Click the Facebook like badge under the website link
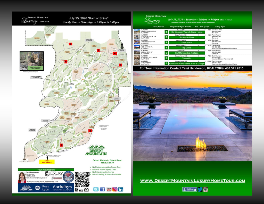The height and width of the screenshot is (204, 264). pos(189,189)
